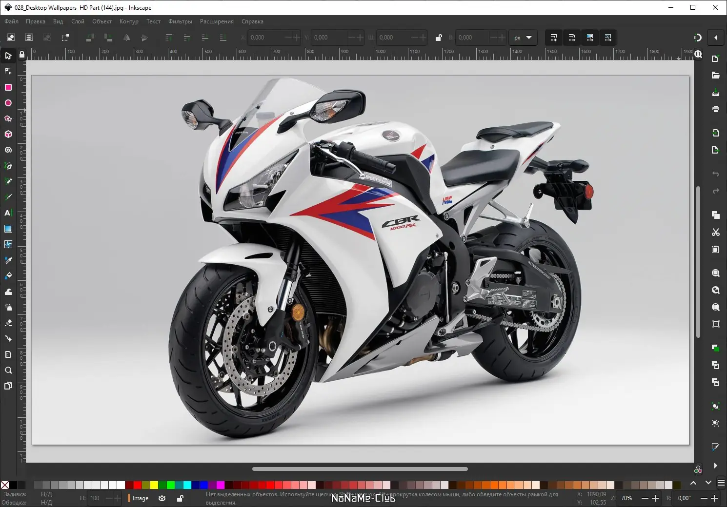This screenshot has width=727, height=507.
Task: Open the color palette options menu
Action: [721, 483]
